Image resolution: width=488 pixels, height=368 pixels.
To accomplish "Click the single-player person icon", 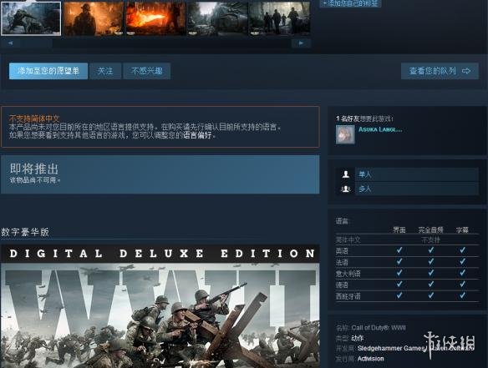I will [346, 174].
